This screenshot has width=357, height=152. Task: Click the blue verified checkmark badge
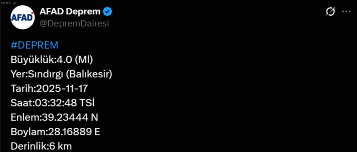pos(107,12)
